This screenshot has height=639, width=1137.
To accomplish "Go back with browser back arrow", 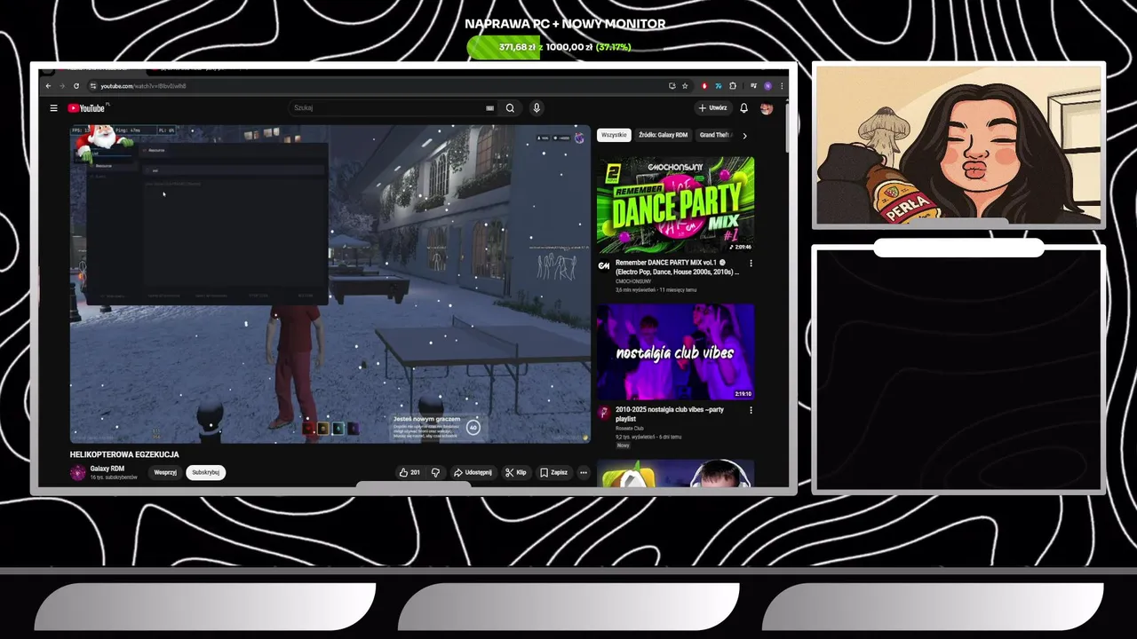I will pos(48,86).
